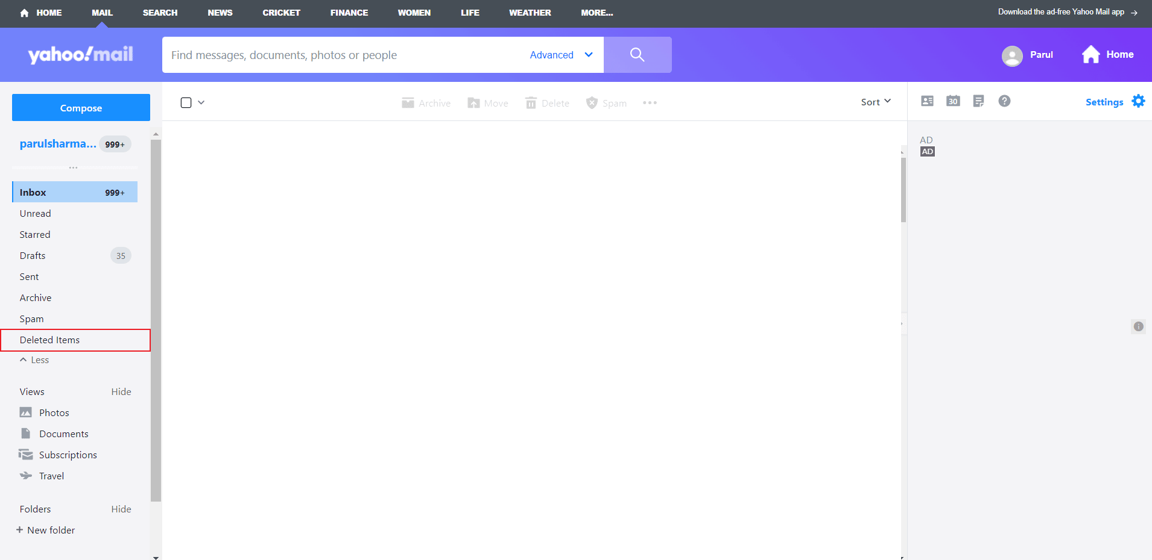
Task: Click the Compose button
Action: coord(80,107)
